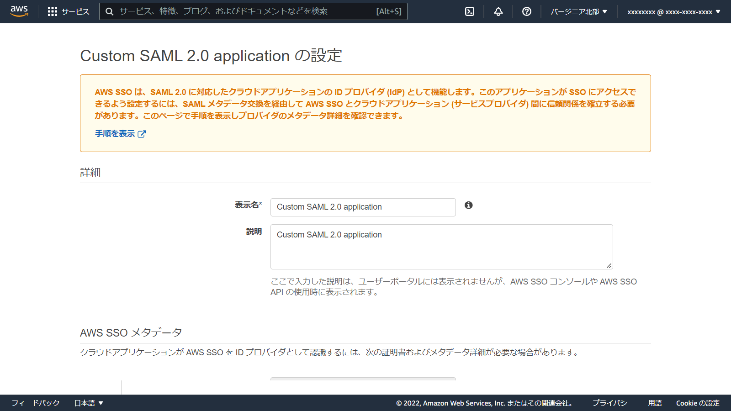The width and height of the screenshot is (731, 411).
Task: Click the search magnifier icon
Action: tap(109, 11)
